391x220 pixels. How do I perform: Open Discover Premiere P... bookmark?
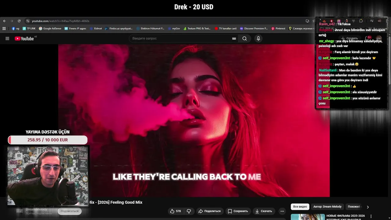(x=254, y=28)
